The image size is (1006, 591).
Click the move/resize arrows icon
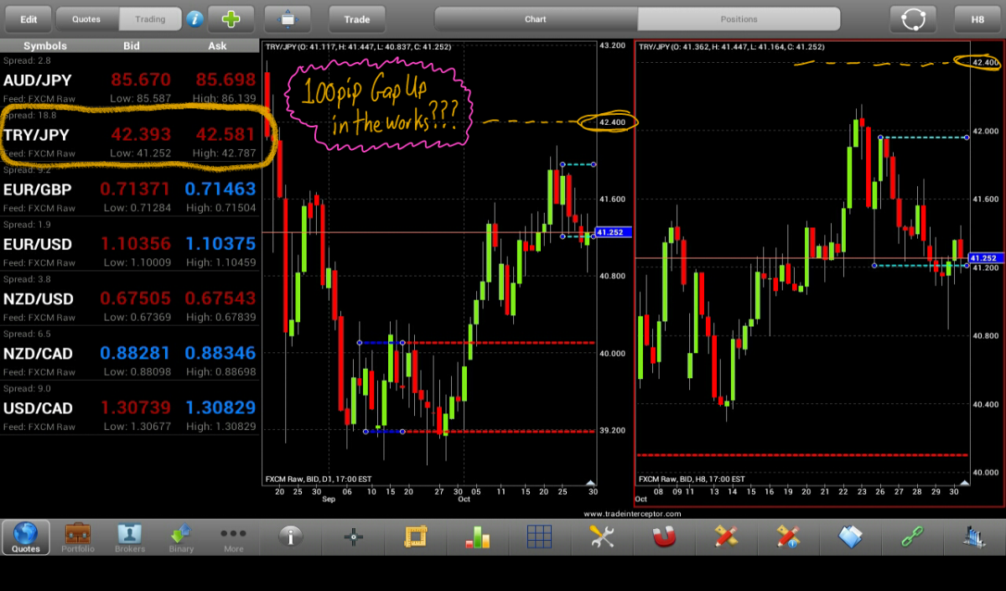(x=288, y=18)
